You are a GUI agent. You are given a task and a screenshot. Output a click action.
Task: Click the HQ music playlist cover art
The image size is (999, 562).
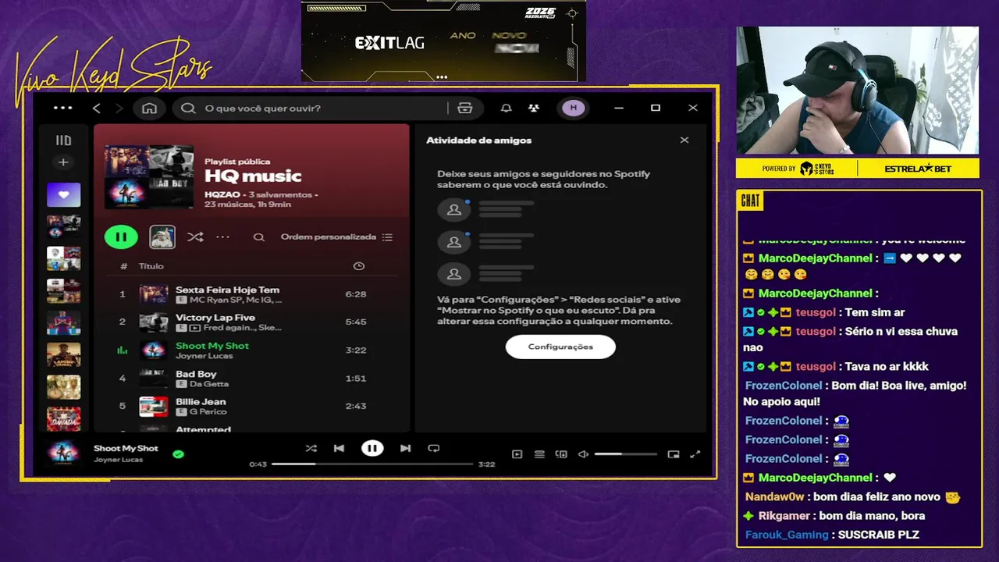(149, 176)
